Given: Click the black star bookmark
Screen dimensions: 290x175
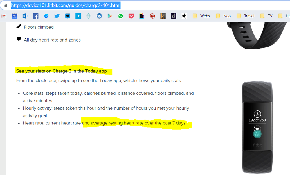Looking at the screenshot, I should click(184, 16).
